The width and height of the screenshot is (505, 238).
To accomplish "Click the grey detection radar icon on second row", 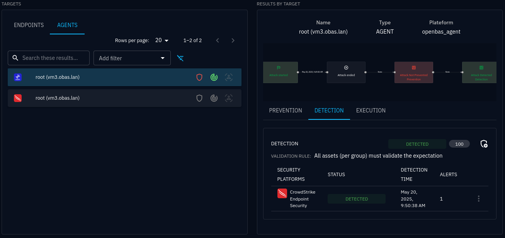I will (x=214, y=98).
